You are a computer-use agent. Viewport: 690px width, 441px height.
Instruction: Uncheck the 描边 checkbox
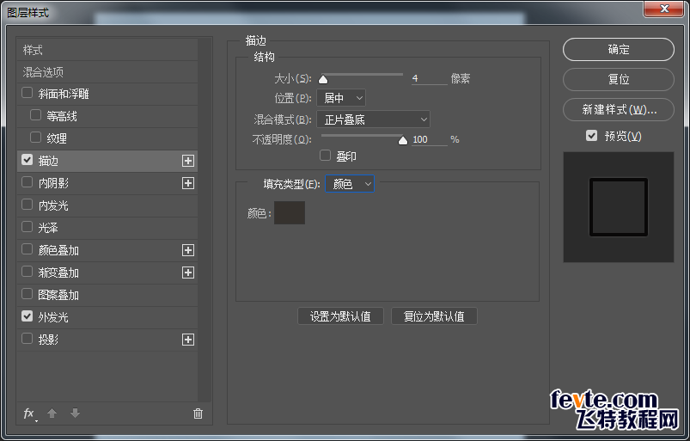click(x=27, y=160)
